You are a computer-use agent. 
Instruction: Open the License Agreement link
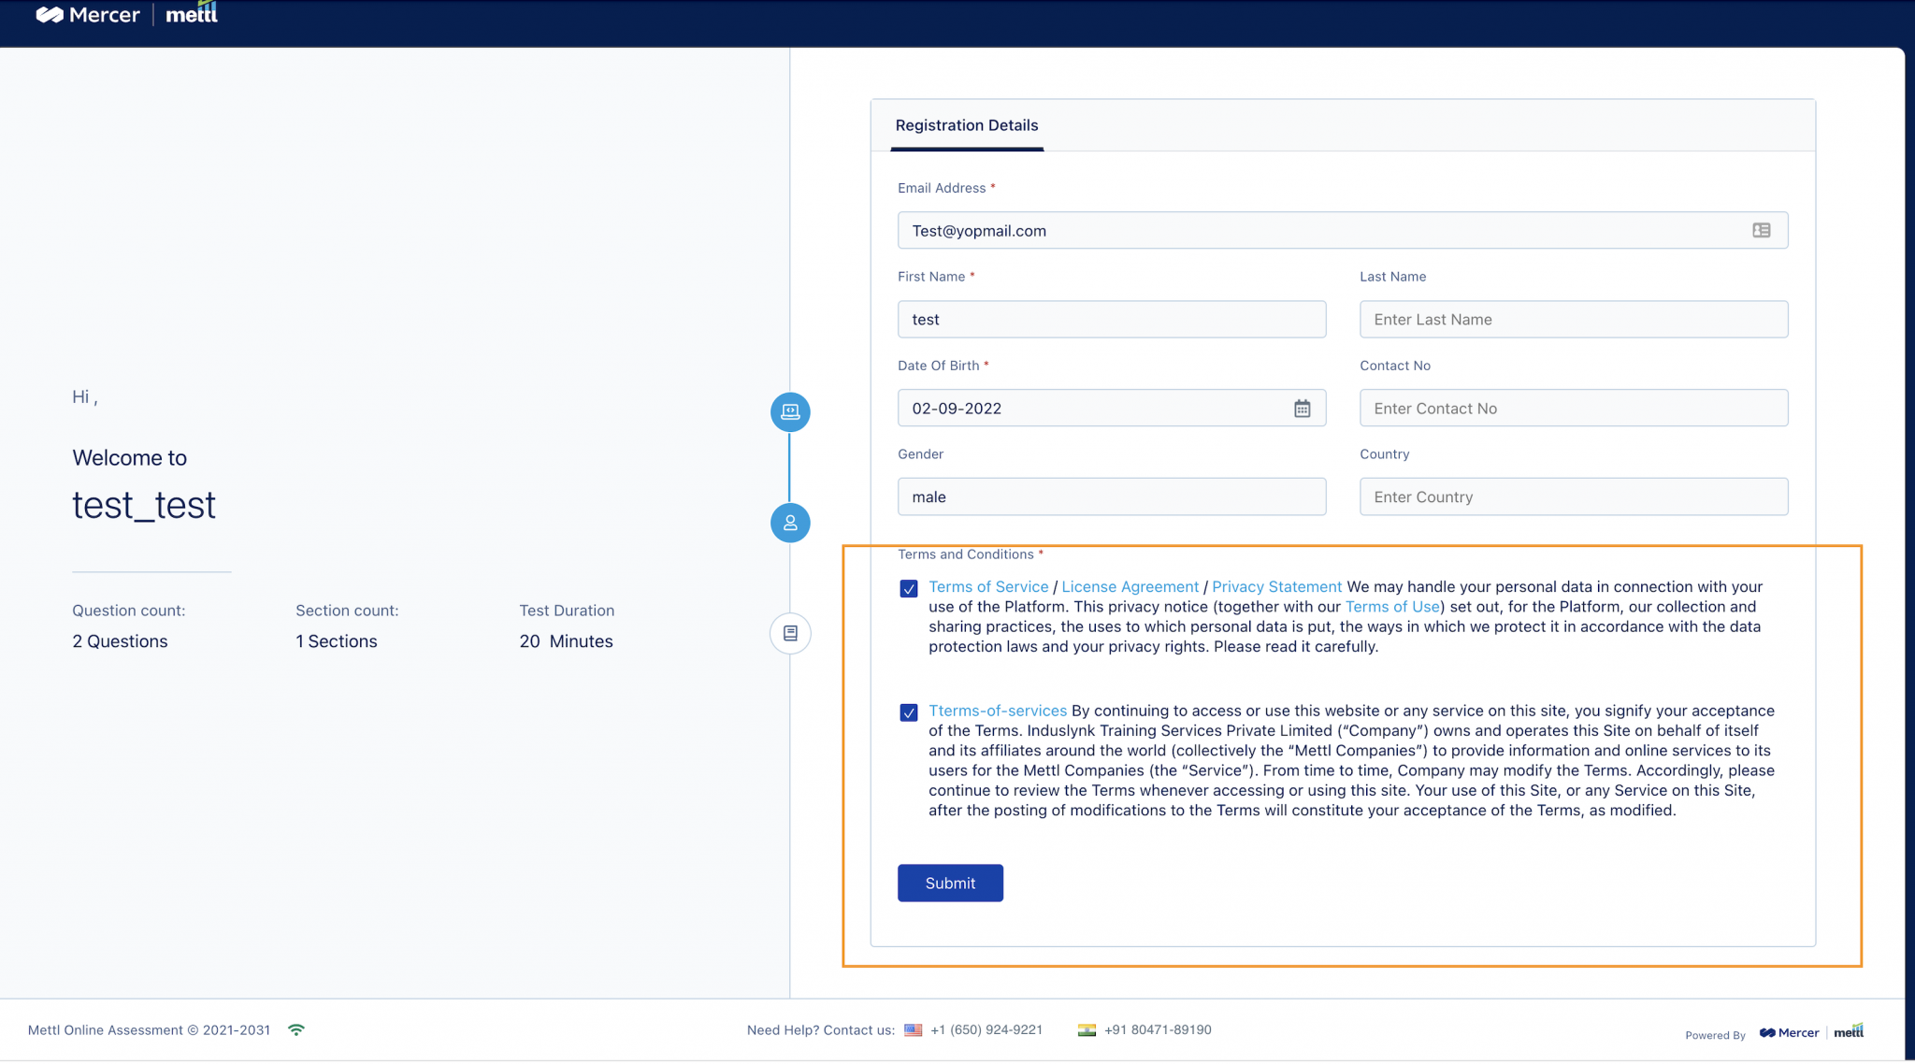[1130, 586]
